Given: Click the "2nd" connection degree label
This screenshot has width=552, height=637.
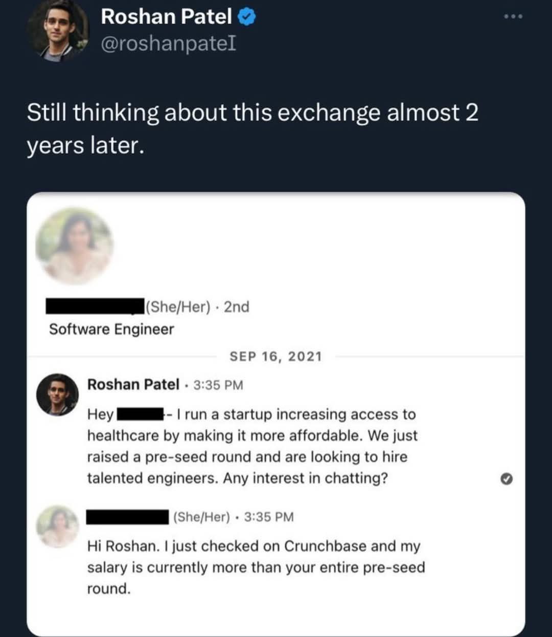Looking at the screenshot, I should 237,306.
